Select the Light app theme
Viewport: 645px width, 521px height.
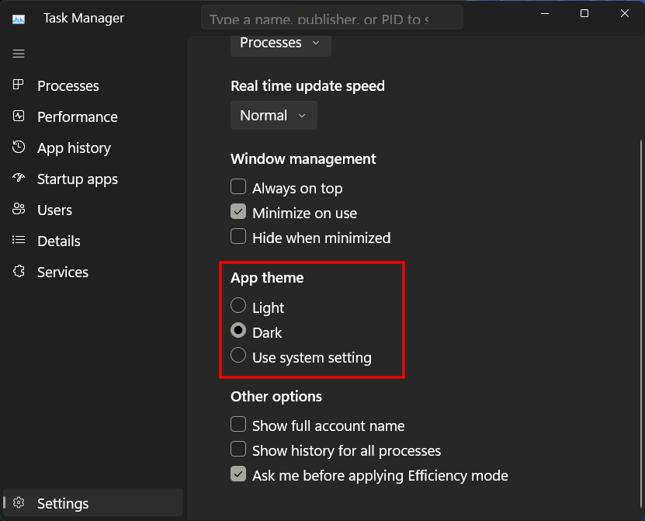(238, 305)
